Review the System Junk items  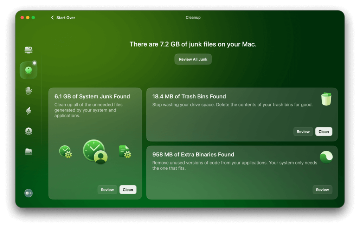point(107,190)
